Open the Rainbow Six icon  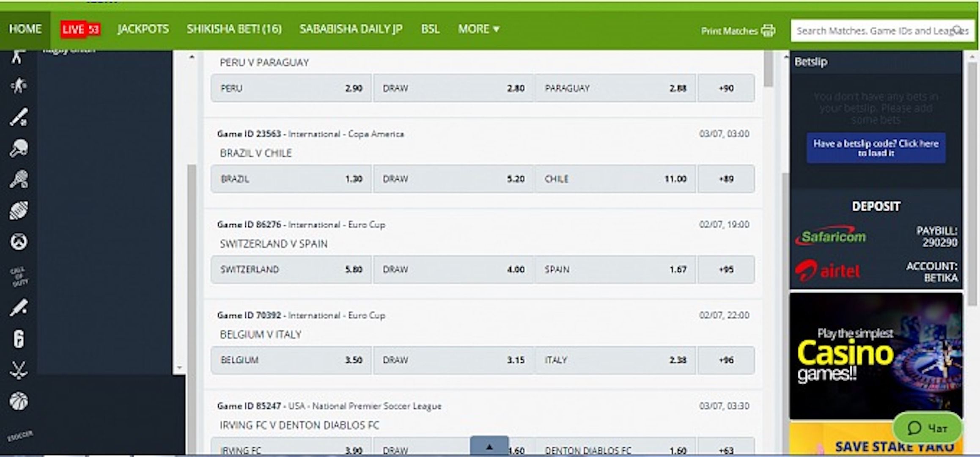click(19, 339)
